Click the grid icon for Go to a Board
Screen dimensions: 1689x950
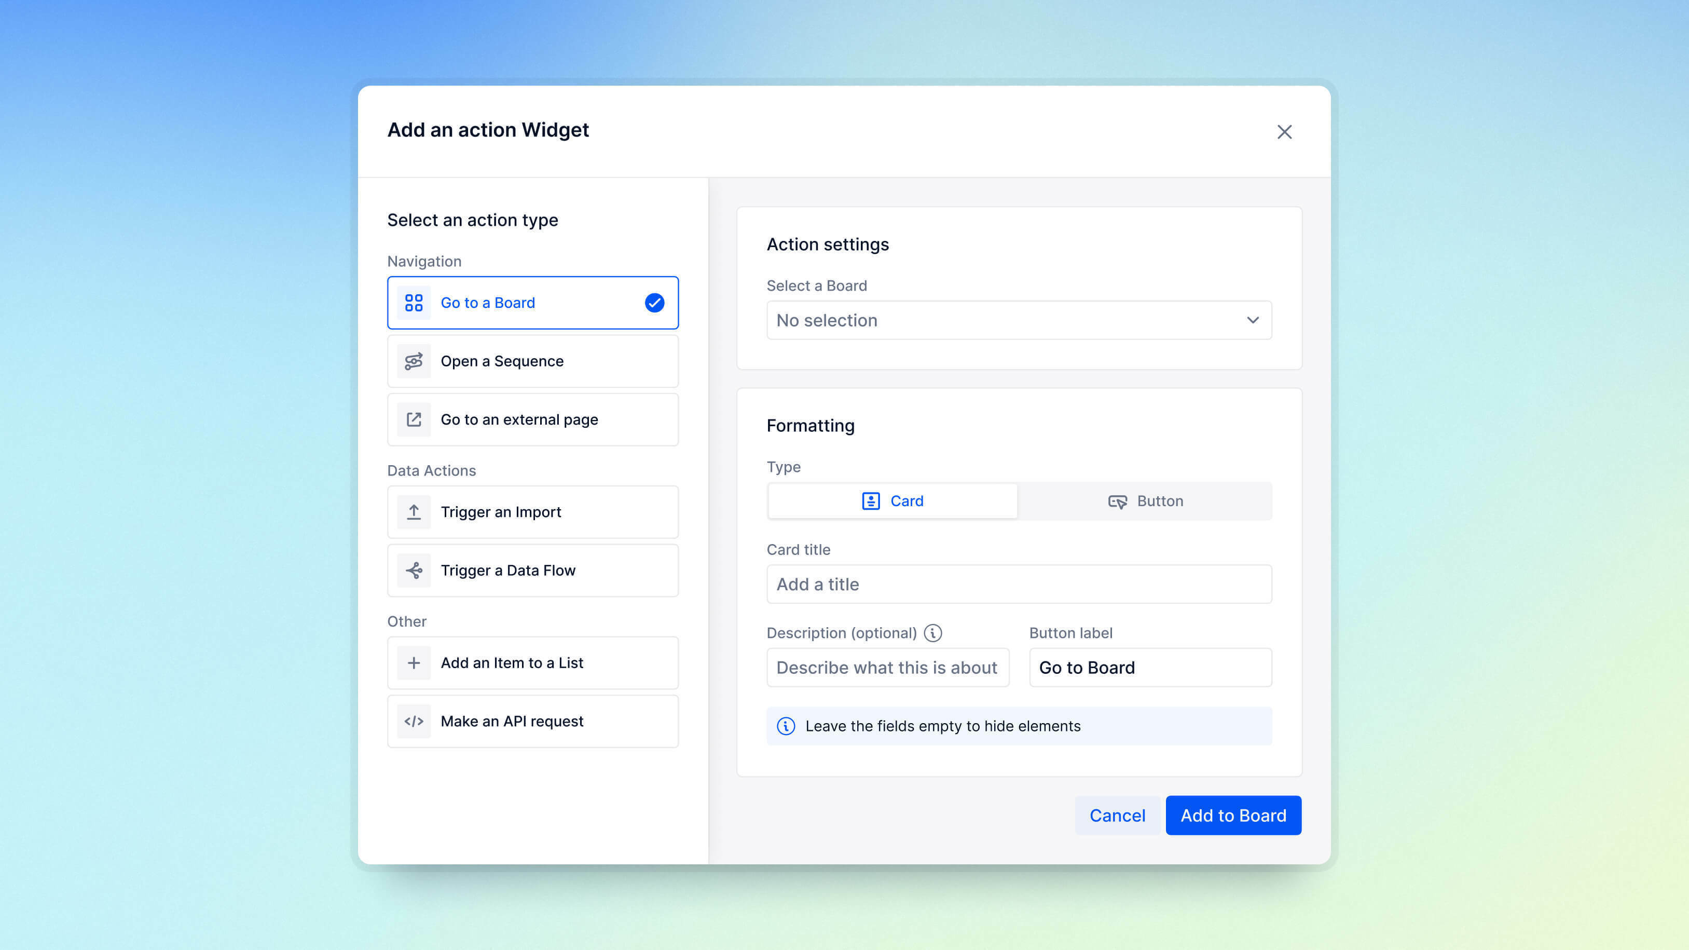[x=414, y=303]
